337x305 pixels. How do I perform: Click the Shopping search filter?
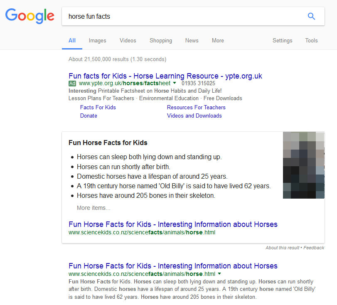[161, 40]
